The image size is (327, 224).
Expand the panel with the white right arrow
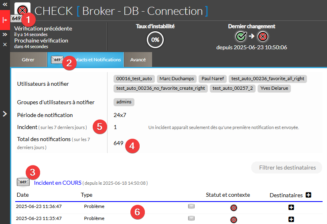point(5,114)
